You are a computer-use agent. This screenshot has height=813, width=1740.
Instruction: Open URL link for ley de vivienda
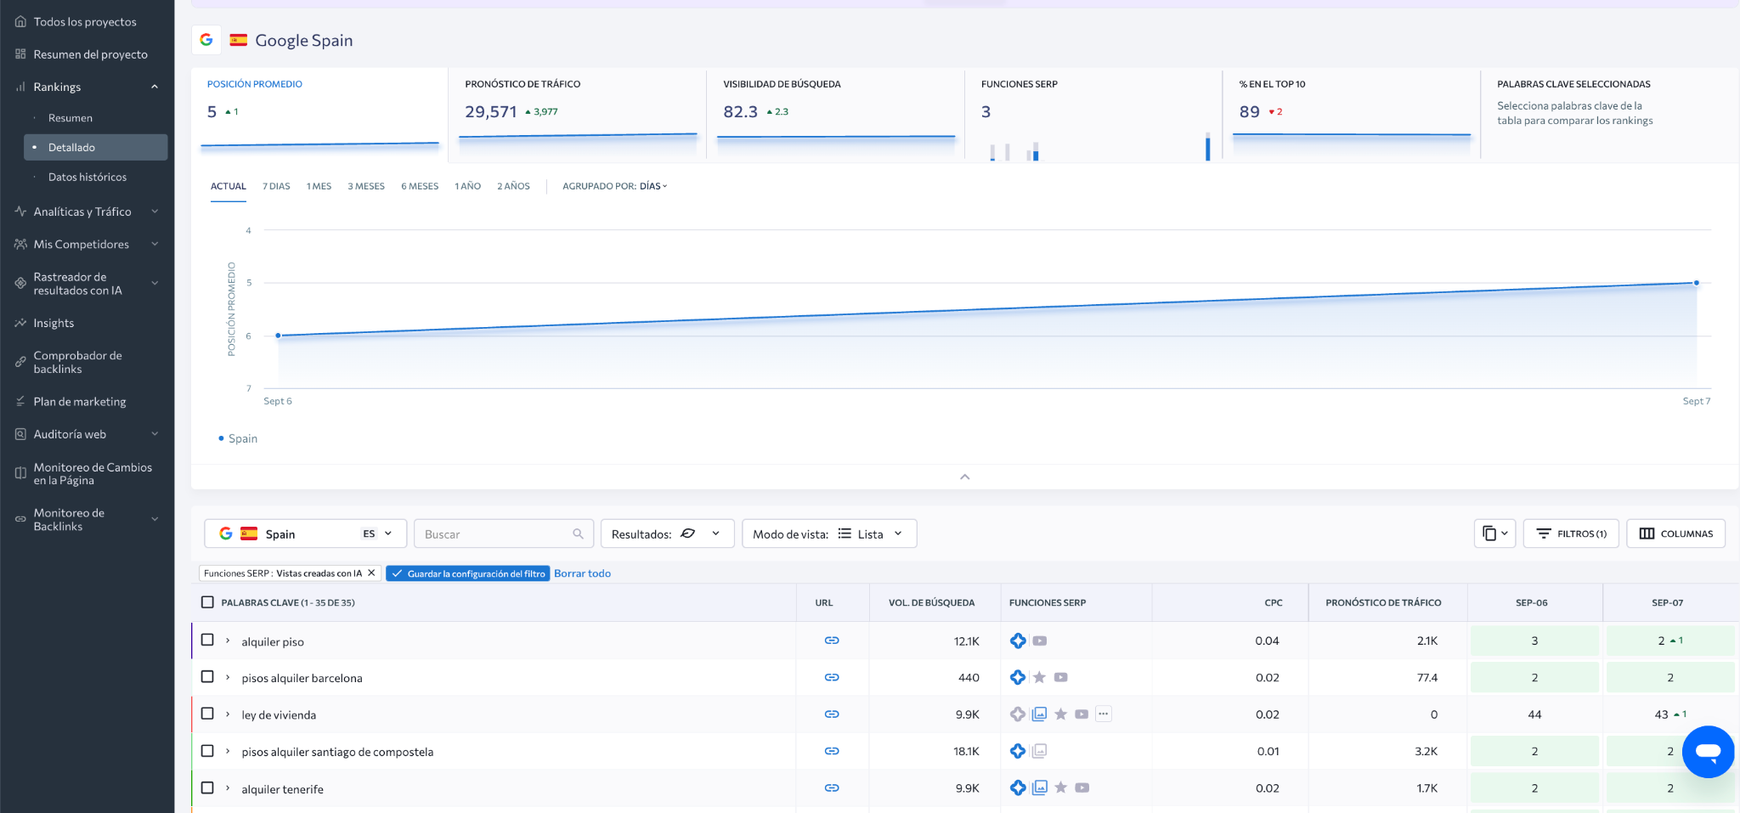[832, 714]
